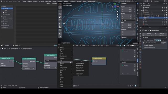This screenshot has height=94, width=168.
Task: Open the Mesh Primitives submenu in Add menu
Action: click(x=65, y=67)
